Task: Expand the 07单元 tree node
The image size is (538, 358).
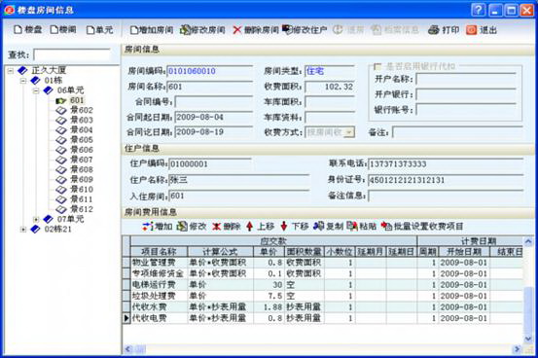Action: click(x=36, y=219)
